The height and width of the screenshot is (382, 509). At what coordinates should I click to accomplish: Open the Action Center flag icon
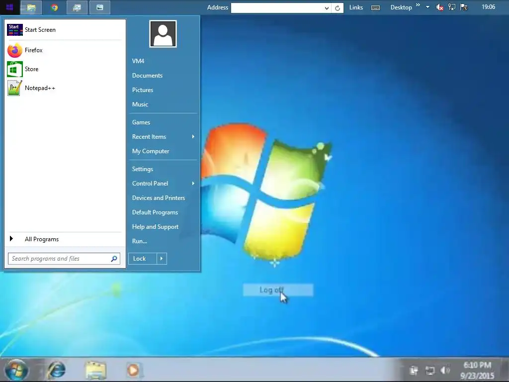click(464, 7)
